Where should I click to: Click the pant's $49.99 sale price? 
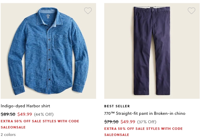click(128, 122)
